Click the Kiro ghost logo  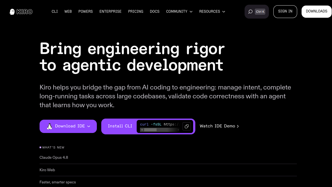pos(21,12)
